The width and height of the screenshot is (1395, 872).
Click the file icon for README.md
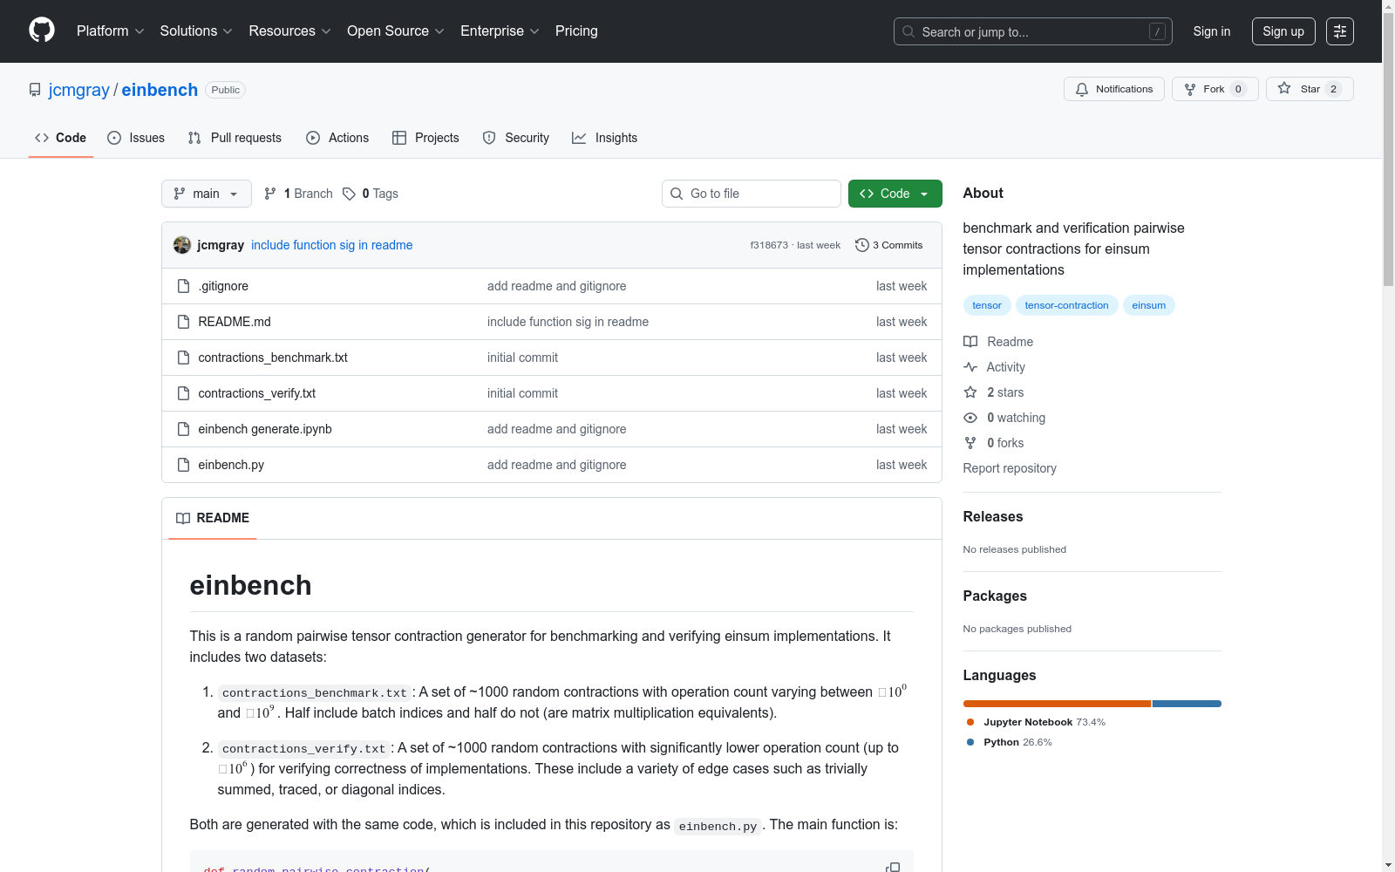183,322
